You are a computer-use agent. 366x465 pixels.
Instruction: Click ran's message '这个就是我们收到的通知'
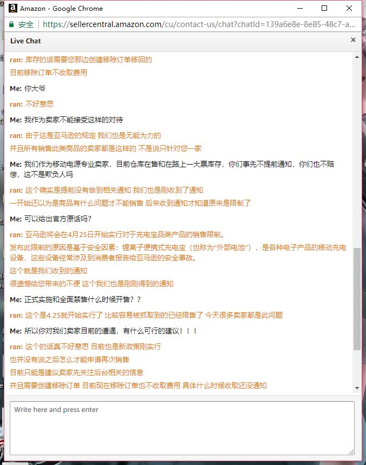tap(48, 271)
